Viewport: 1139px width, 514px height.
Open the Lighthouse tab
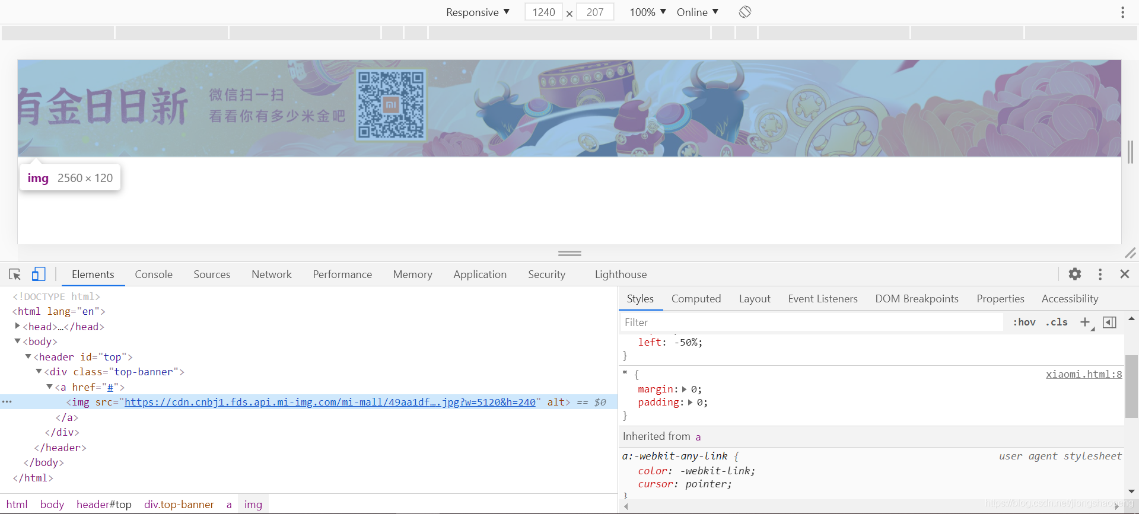click(621, 274)
